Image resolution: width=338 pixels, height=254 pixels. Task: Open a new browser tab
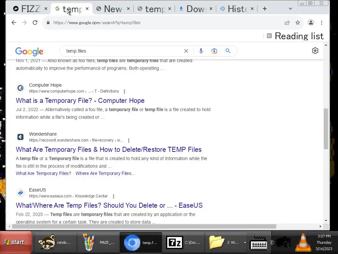coord(265,9)
